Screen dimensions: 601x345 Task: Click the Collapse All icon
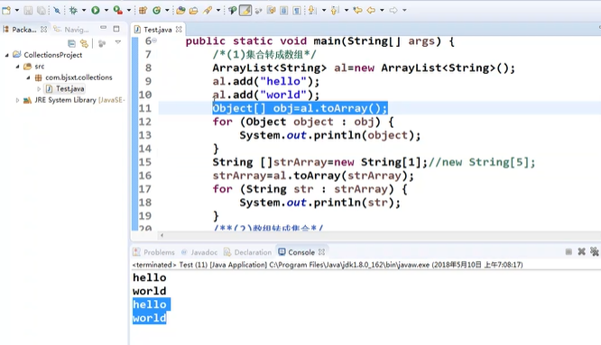point(71,43)
